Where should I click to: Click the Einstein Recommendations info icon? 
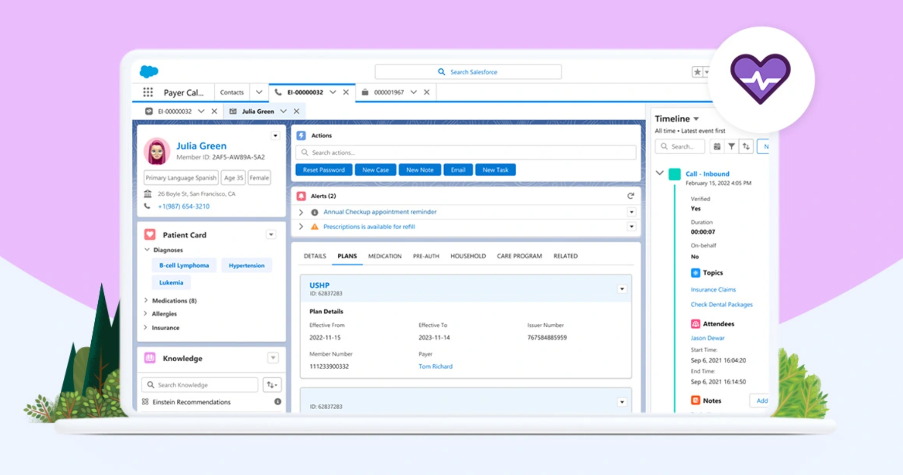tap(277, 402)
